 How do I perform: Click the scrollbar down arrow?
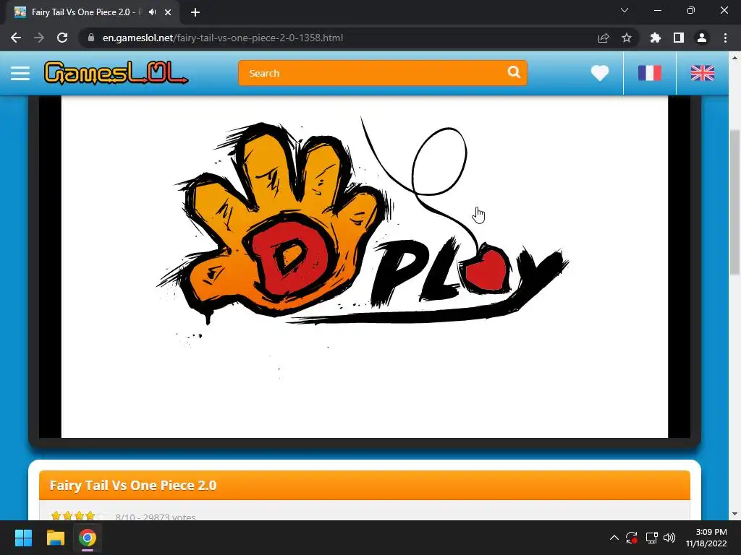(734, 514)
